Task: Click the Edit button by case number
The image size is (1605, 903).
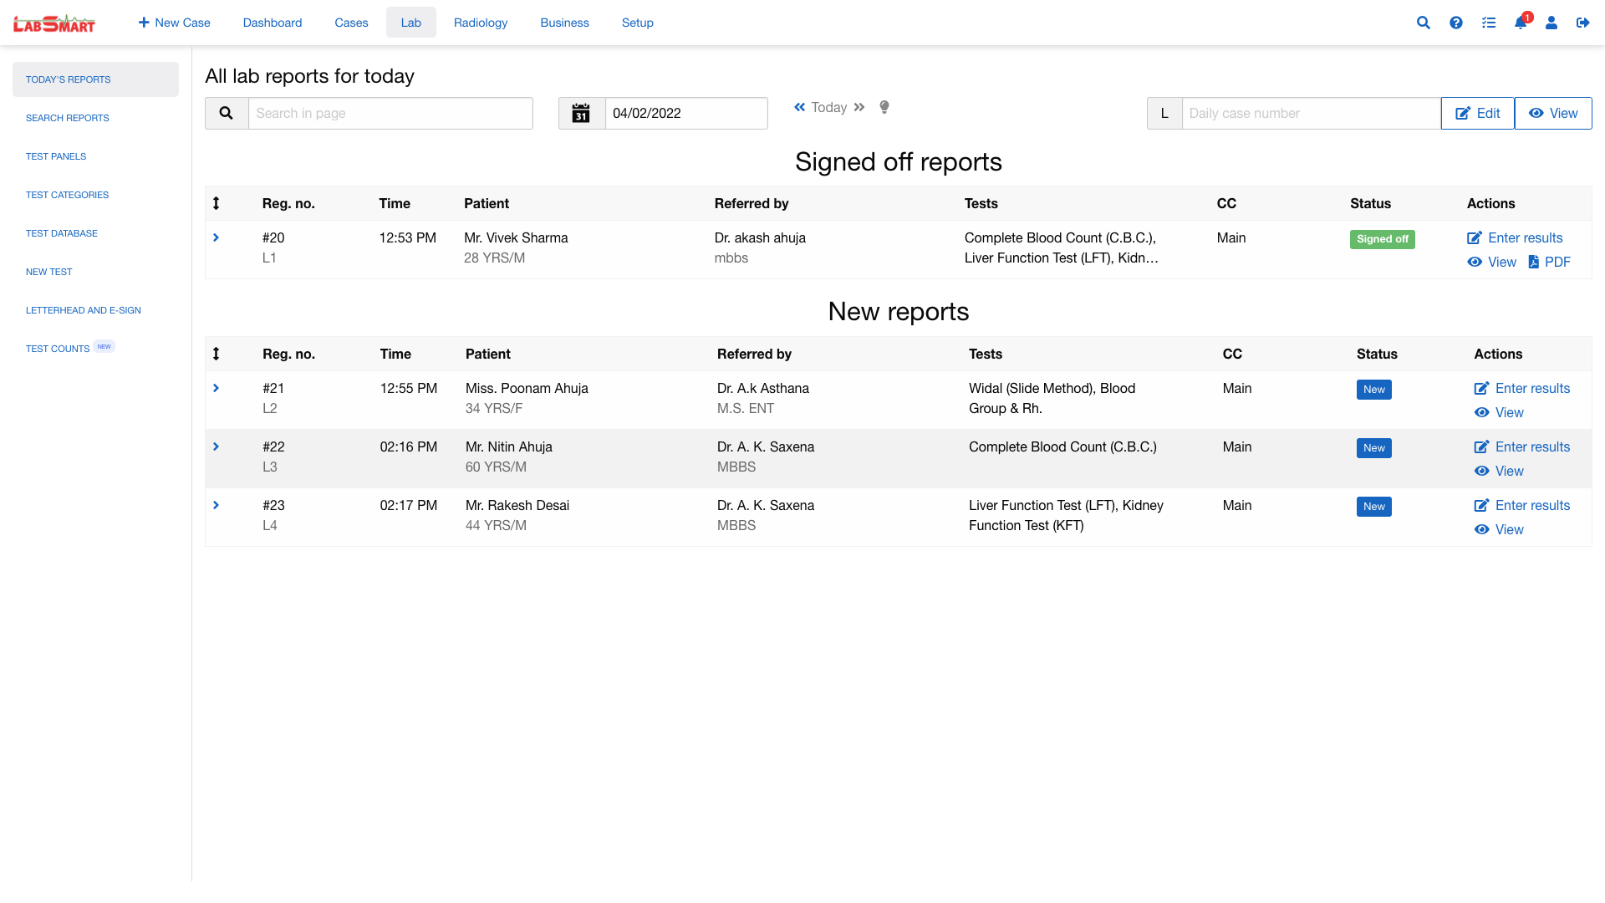Action: pyautogui.click(x=1478, y=113)
